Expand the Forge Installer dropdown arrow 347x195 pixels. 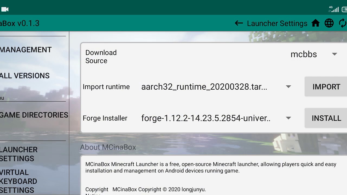[x=288, y=118]
